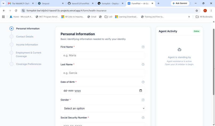Open the Chrome profile avatar K
The image size is (215, 126).
click(205, 11)
